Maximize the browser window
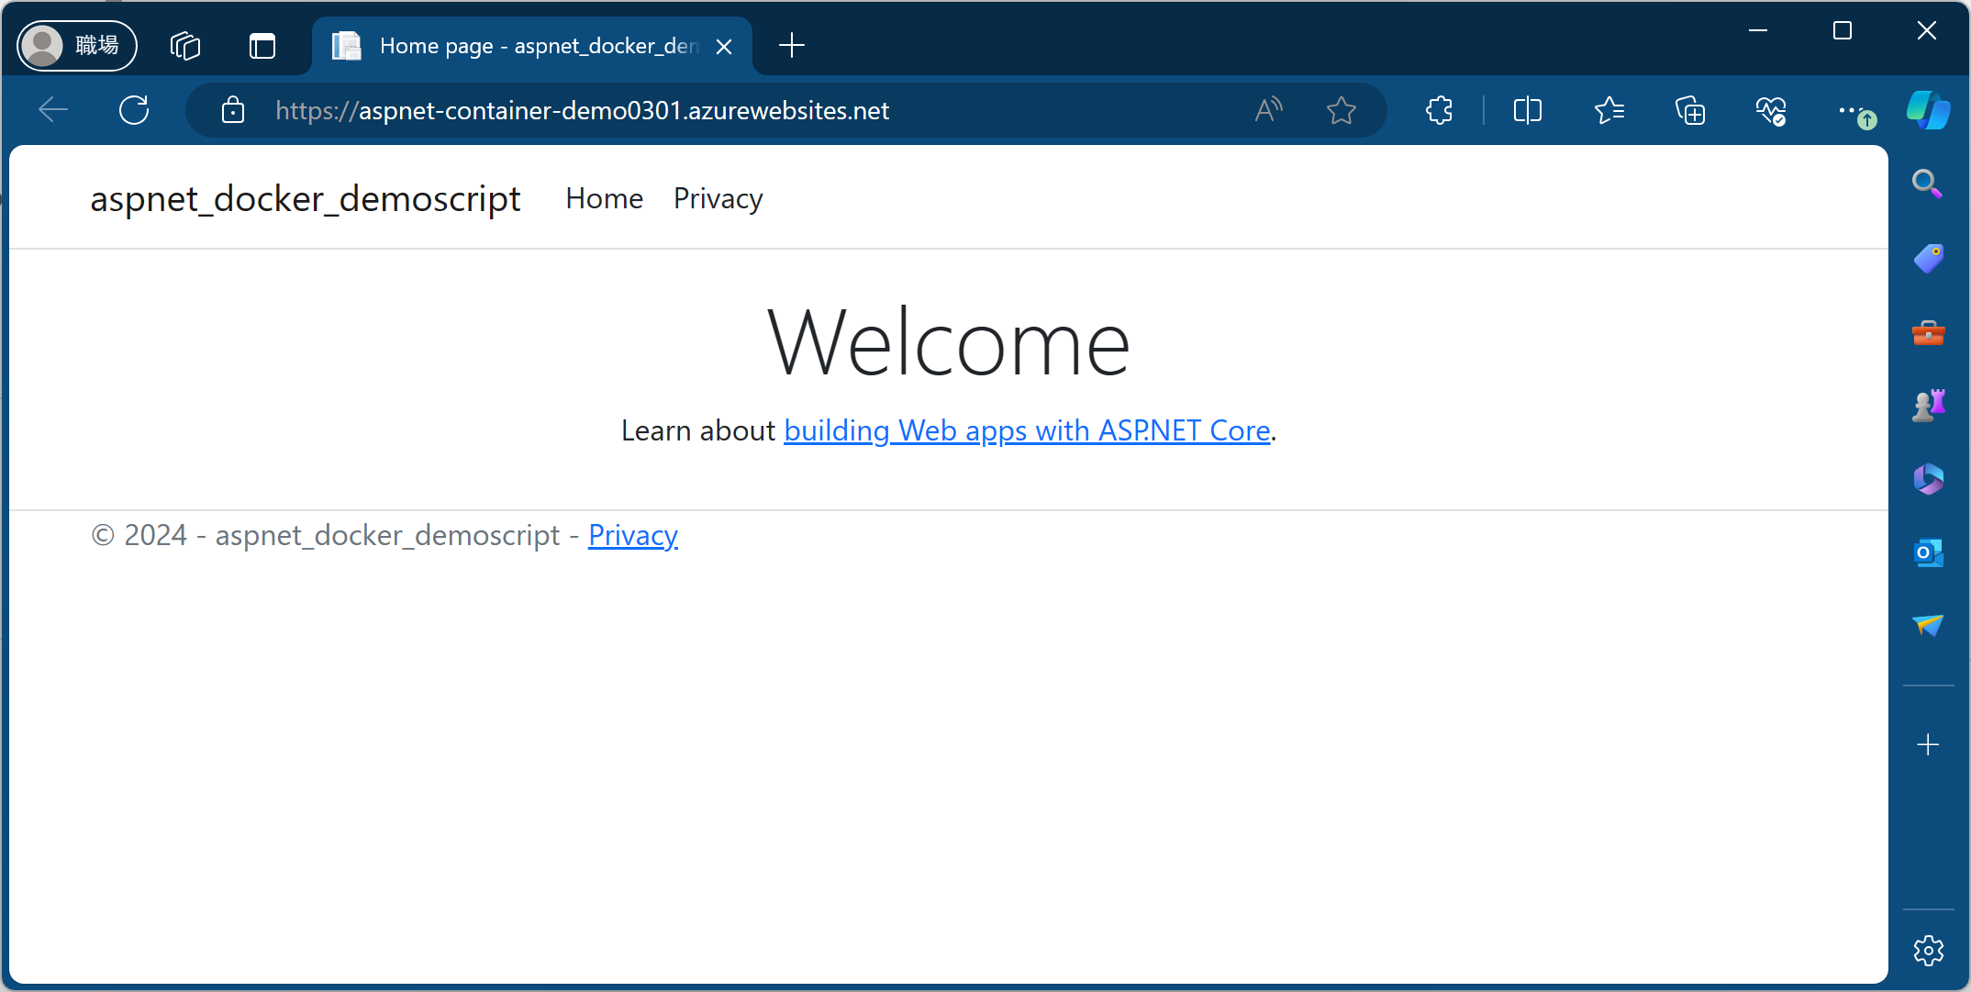The image size is (1971, 992). coord(1843,30)
